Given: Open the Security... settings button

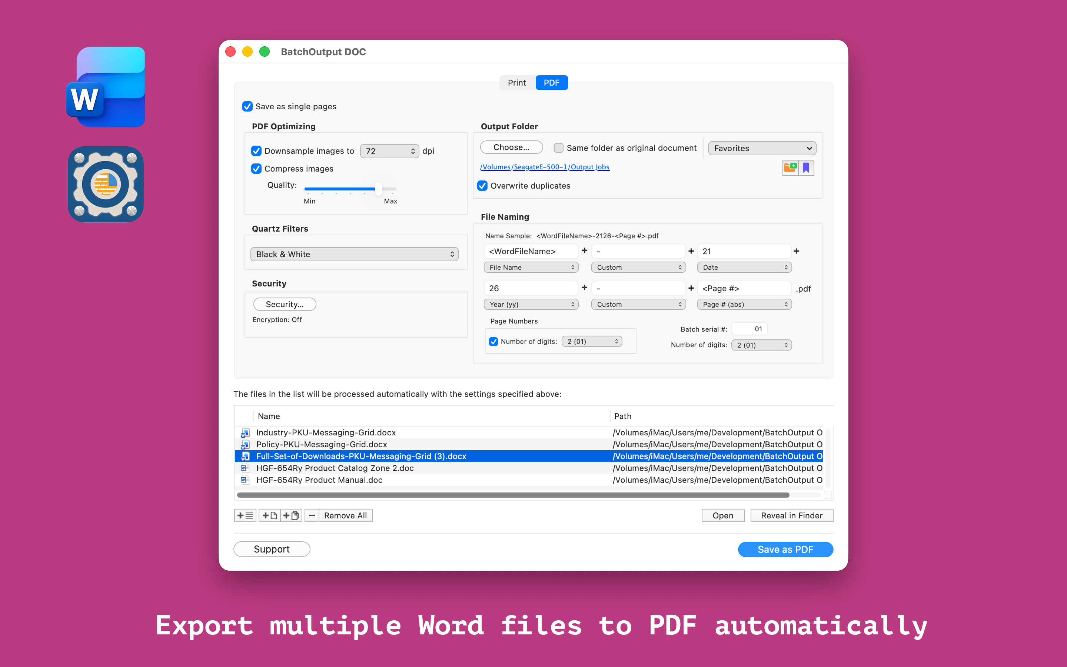Looking at the screenshot, I should point(285,304).
